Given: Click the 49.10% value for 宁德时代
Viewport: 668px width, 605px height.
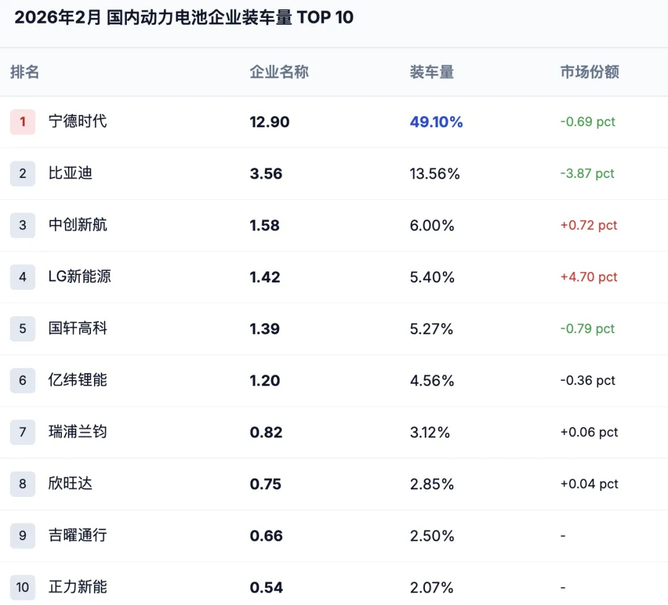Looking at the screenshot, I should click(436, 122).
